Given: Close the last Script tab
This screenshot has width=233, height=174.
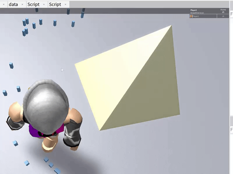Looking at the screenshot, I should 65,4.
